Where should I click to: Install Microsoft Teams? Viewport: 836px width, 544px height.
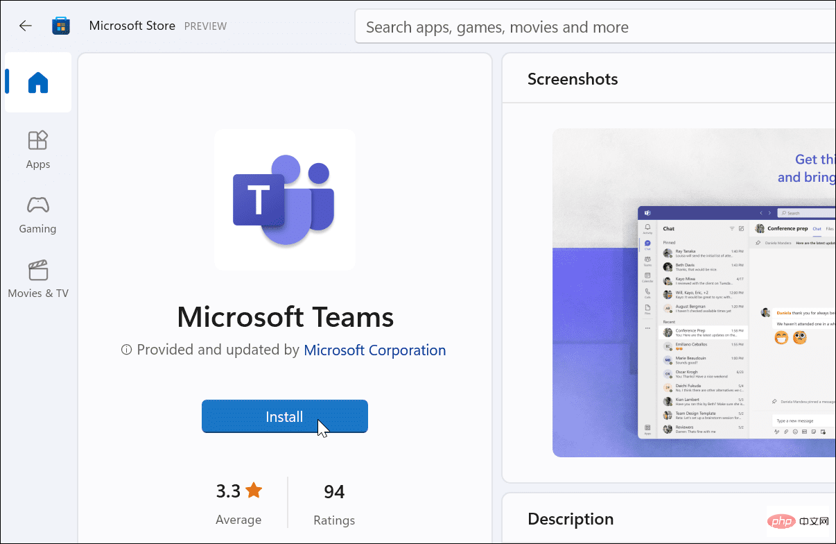[x=284, y=416]
